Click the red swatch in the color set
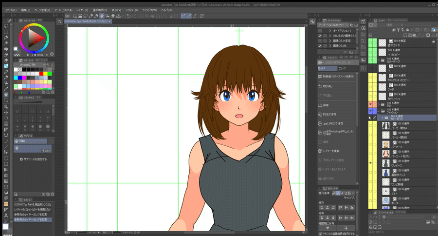438x236 pixels. (x=41, y=74)
